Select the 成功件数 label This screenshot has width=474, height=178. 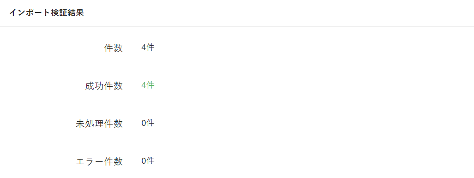click(104, 86)
